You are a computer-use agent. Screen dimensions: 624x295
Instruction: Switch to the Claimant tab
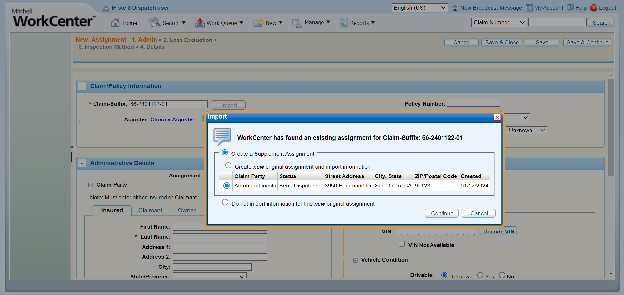[150, 210]
